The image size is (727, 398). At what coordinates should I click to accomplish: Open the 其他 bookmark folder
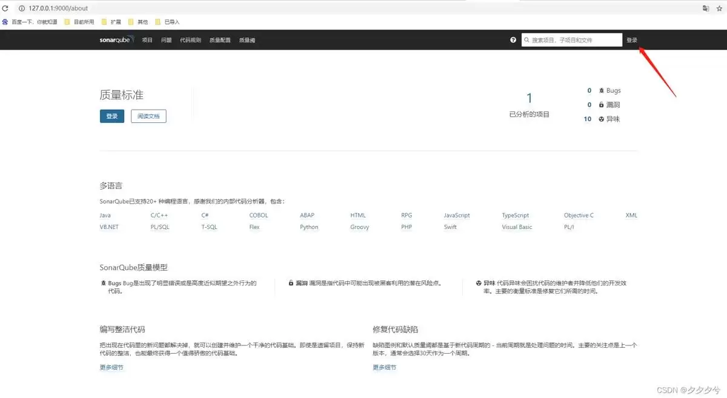point(138,22)
